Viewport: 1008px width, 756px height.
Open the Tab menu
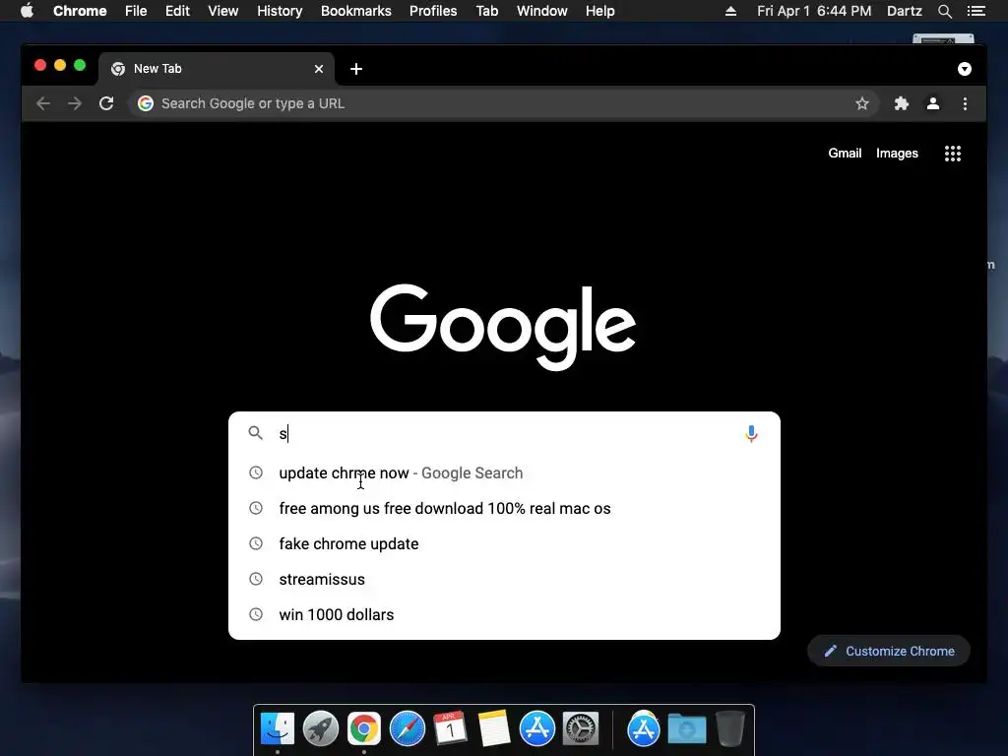point(487,11)
